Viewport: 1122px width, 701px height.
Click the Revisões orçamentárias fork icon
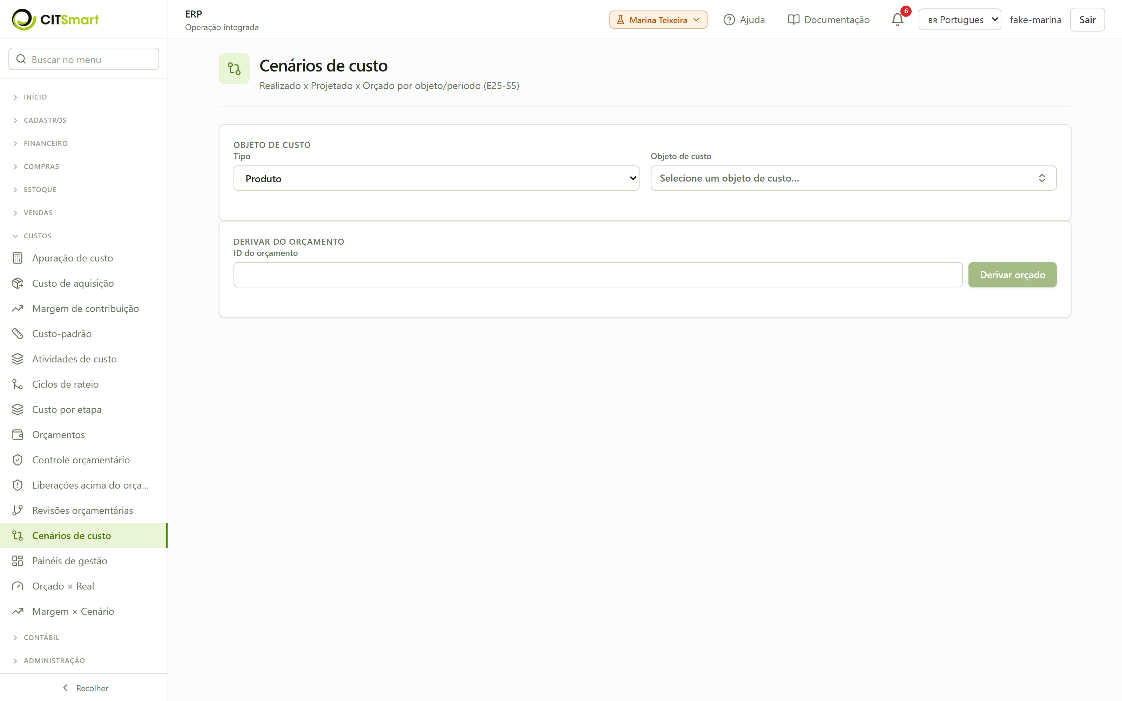[x=18, y=510]
